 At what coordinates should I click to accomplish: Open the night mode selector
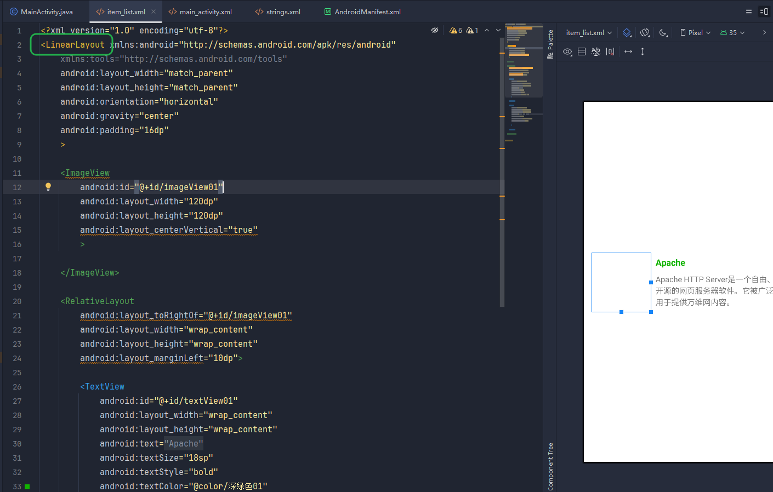[663, 33]
